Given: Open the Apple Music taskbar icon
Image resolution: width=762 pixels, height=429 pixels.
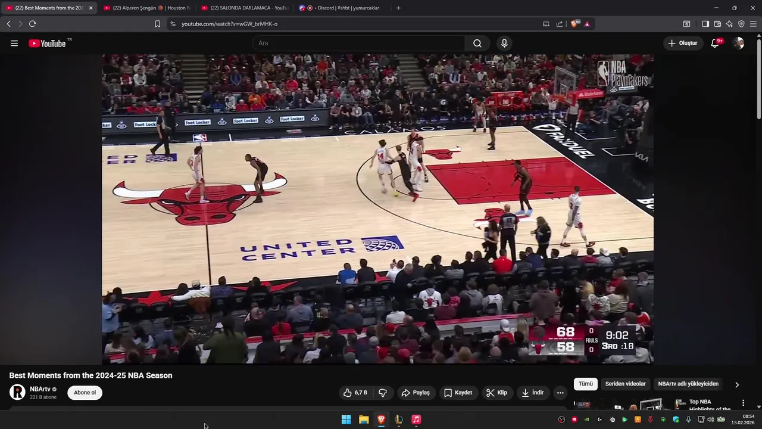Looking at the screenshot, I should [416, 419].
